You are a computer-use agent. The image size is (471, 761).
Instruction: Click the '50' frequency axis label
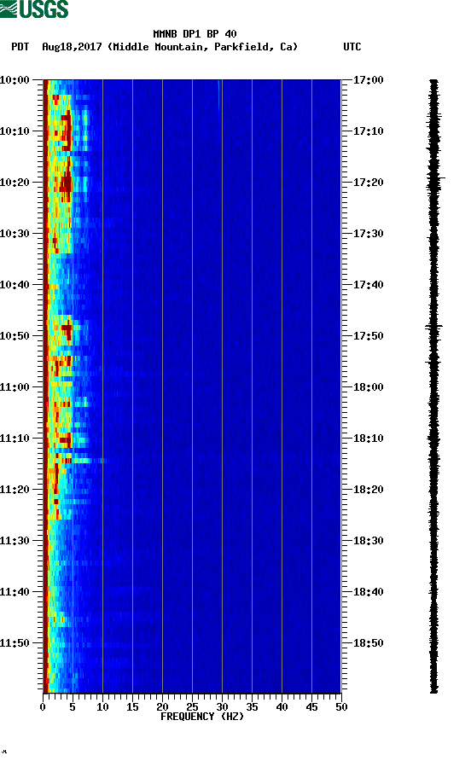pyautogui.click(x=342, y=706)
